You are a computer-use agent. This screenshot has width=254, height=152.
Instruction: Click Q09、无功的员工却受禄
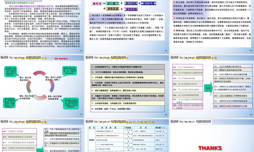[20, 131]
